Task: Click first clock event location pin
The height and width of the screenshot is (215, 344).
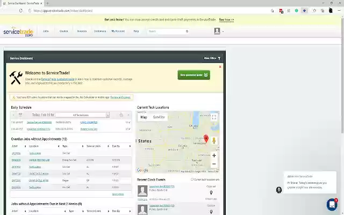Action: (211, 192)
